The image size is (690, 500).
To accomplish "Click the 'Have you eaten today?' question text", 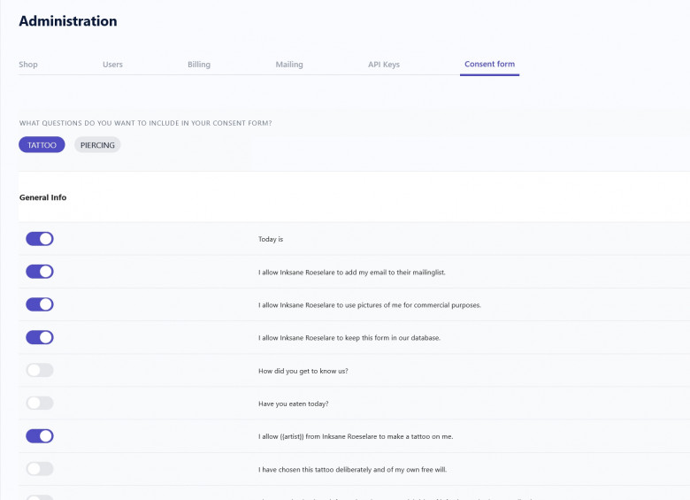I will click(293, 404).
